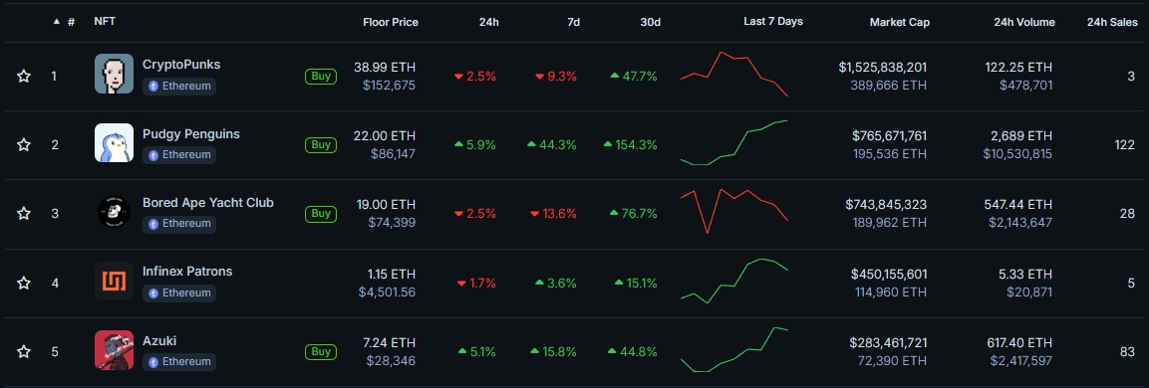Click the Ethereum chain badge under Azuki
Image resolution: width=1149 pixels, height=388 pixels.
(179, 362)
